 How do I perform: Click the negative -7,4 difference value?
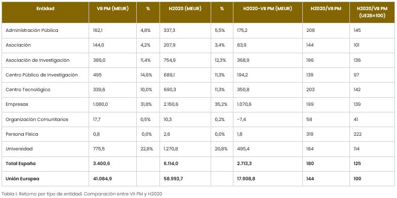click(x=240, y=120)
